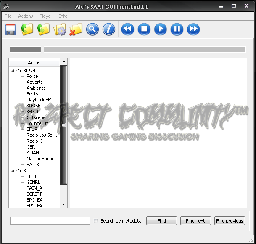Select Cutscene in the tree
256x244 pixels.
pos(36,117)
